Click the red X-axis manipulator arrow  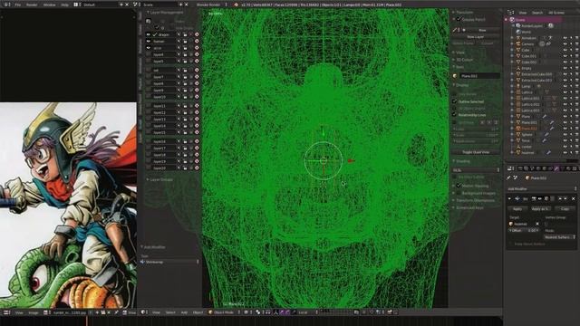click(351, 161)
